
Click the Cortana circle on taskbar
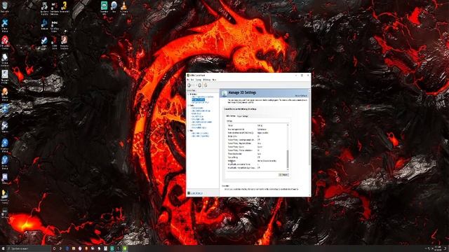pos(55,248)
